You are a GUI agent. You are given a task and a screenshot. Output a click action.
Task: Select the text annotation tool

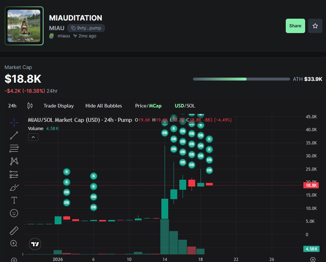[14, 200]
